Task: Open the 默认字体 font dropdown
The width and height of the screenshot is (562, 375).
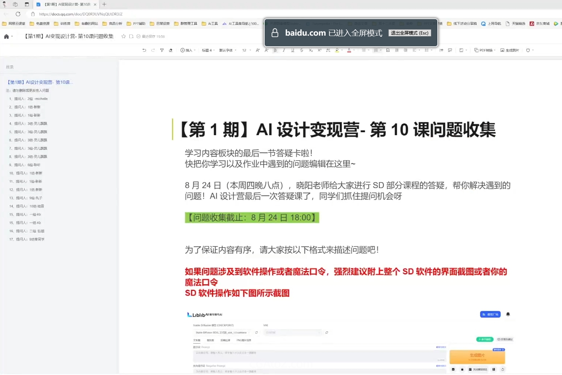Action: [x=228, y=50]
